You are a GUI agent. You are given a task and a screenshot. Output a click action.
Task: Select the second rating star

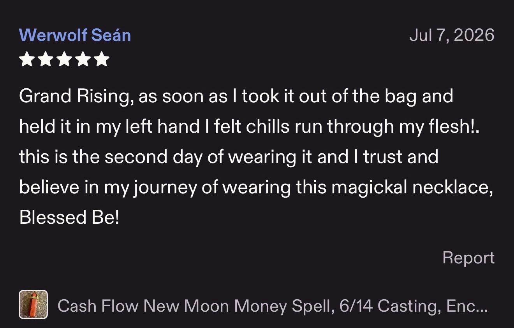[46, 60]
